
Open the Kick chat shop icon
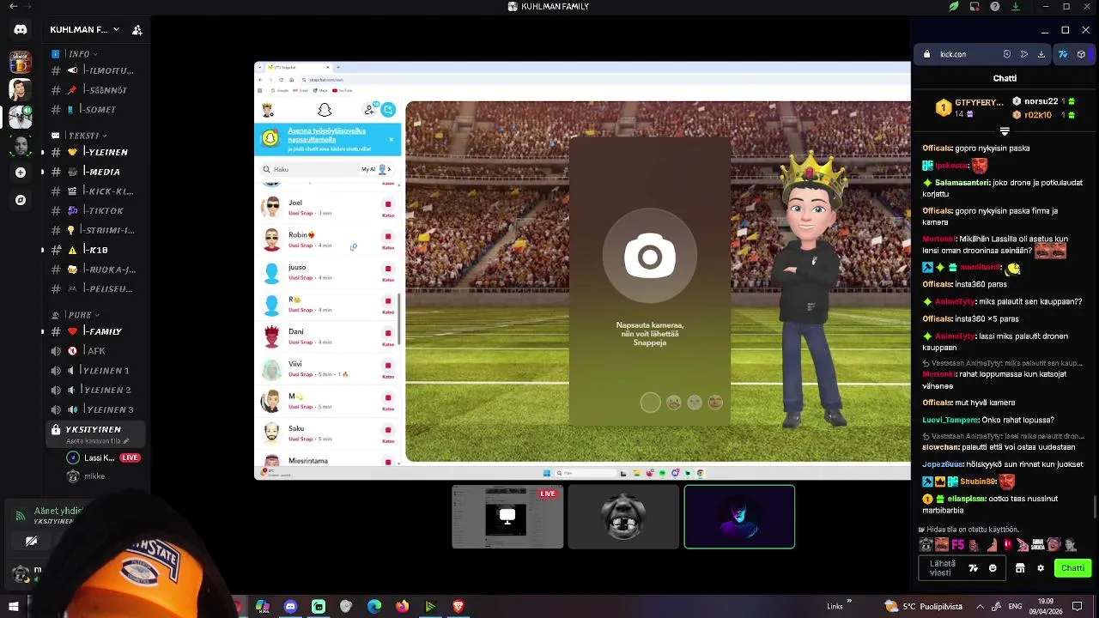pos(1020,568)
